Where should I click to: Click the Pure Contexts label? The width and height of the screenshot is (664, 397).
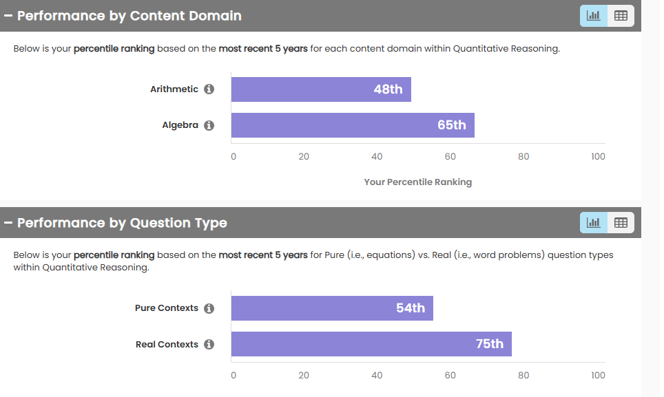tap(166, 308)
